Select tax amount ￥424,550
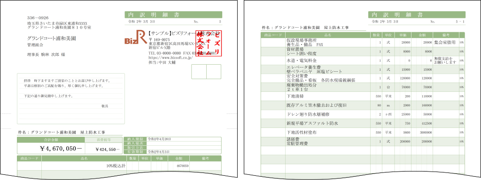The image size is (481, 180). (108, 150)
